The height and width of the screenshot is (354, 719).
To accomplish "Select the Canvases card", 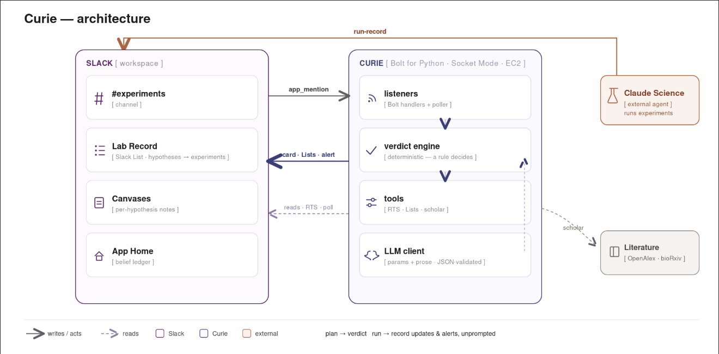I will [172, 203].
